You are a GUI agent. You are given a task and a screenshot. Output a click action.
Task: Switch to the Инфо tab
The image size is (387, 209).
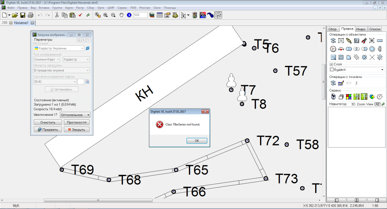(x=361, y=29)
